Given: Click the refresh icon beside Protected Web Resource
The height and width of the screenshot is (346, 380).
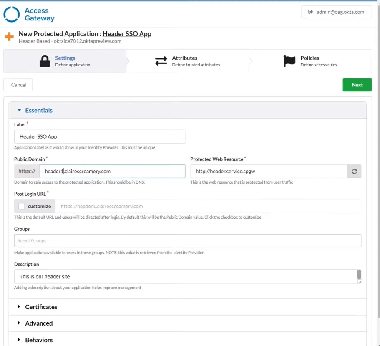Looking at the screenshot, I should click(x=354, y=172).
